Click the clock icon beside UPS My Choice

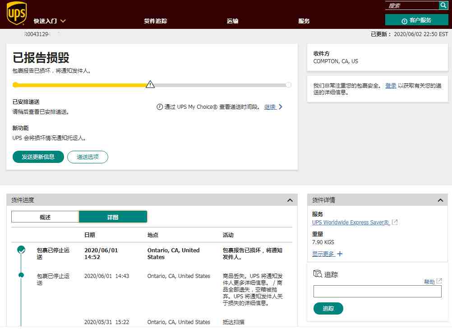(160, 107)
